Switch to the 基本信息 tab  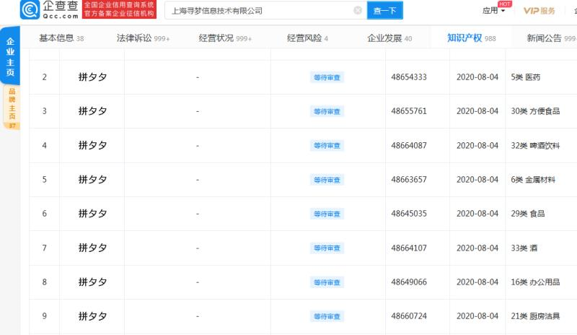[61, 38]
